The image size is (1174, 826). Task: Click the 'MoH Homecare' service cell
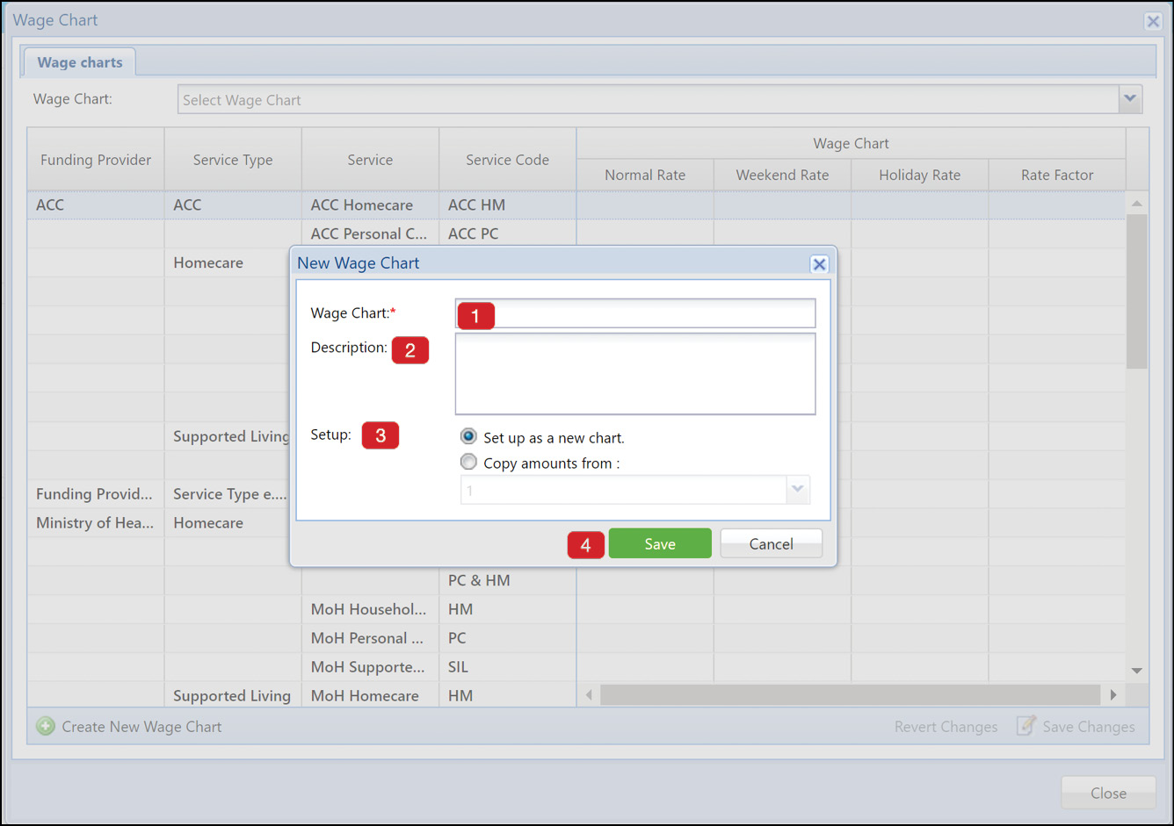[370, 695]
